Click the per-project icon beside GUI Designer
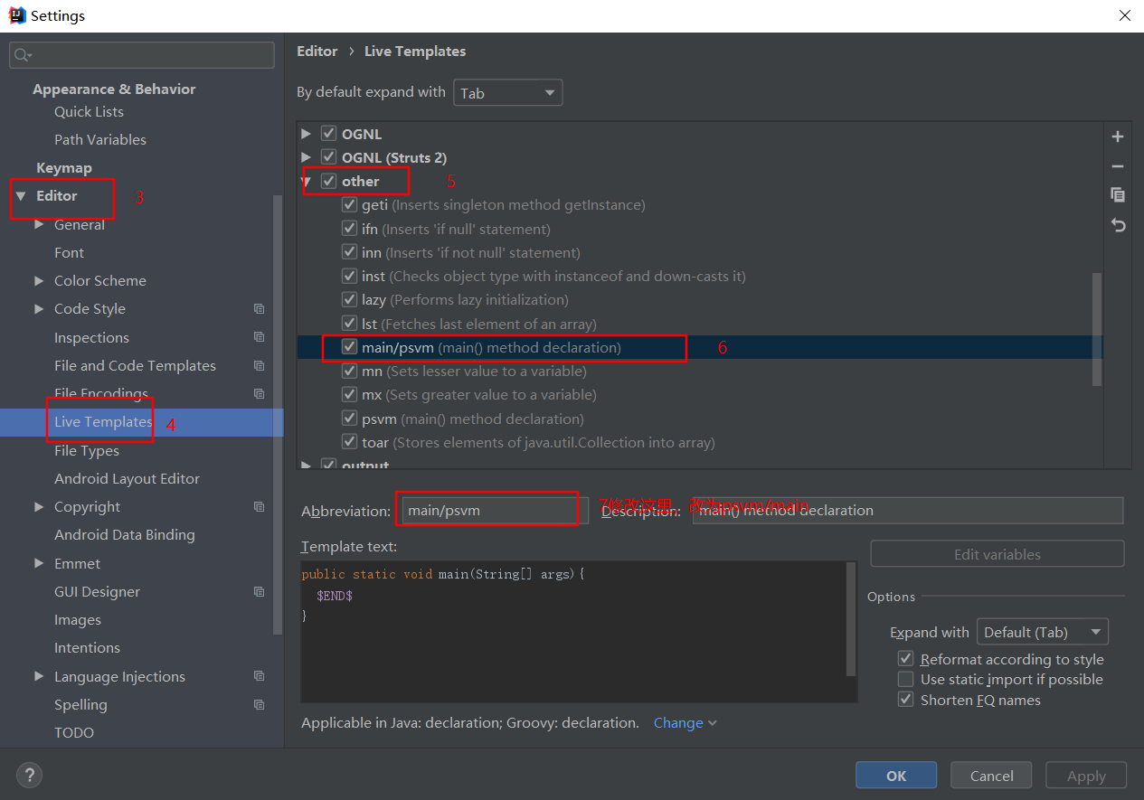 [x=260, y=592]
